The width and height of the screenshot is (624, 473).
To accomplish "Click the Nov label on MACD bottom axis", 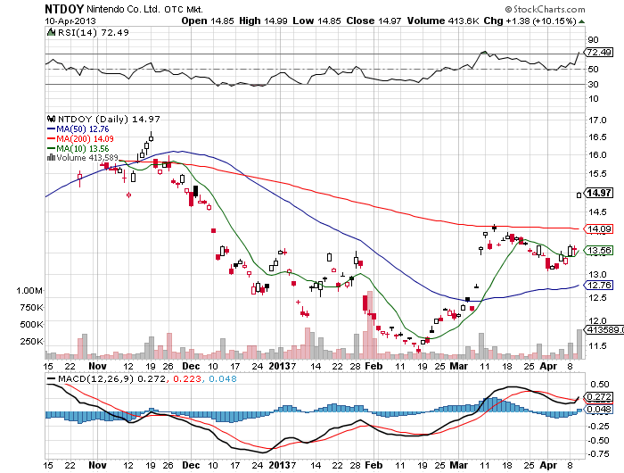I will [x=97, y=465].
